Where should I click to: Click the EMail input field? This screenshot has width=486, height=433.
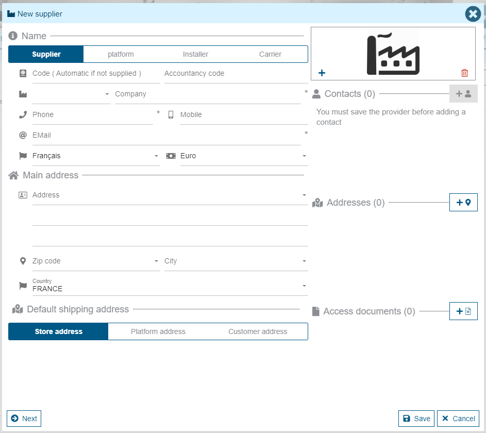click(165, 136)
